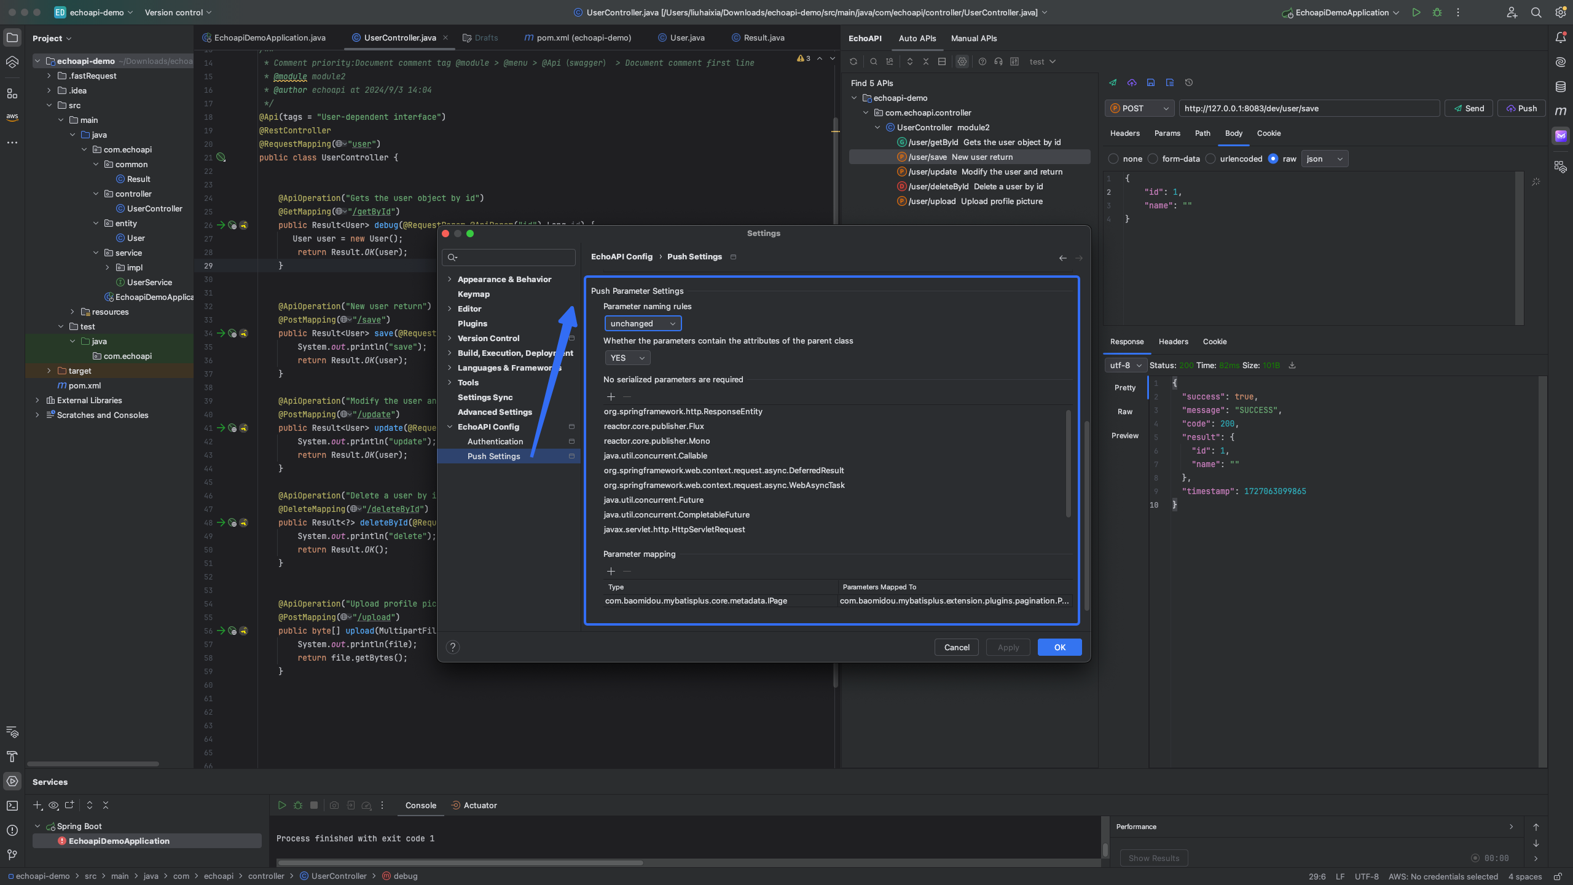
Task: Click the refresh icon in EchoAPI toolbar
Action: [x=853, y=61]
